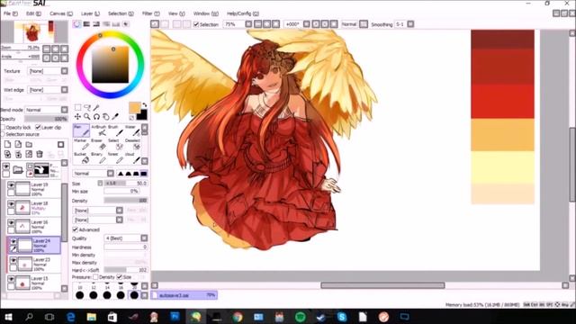Delete the selected layer with trash icon

[x=40, y=154]
